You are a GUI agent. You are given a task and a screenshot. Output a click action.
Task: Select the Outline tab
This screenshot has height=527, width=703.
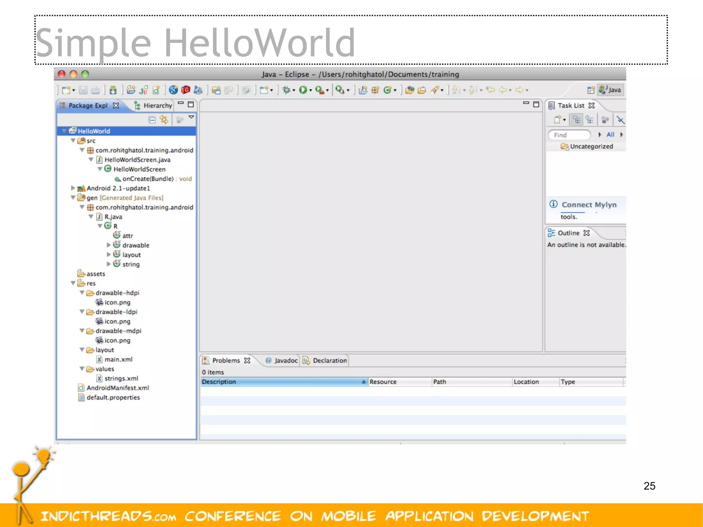pos(569,233)
